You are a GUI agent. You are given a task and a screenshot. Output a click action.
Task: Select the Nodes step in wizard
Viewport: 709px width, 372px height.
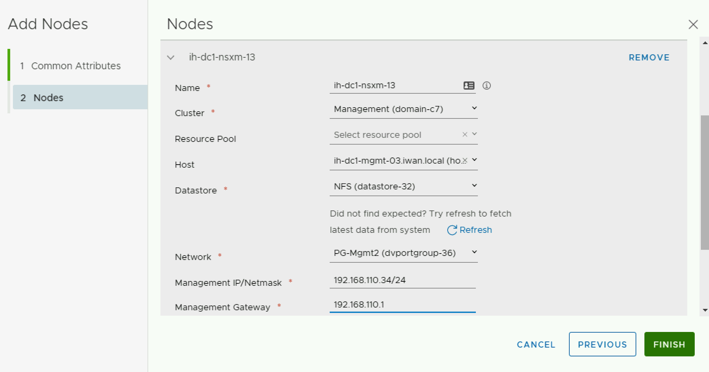pyautogui.click(x=48, y=98)
